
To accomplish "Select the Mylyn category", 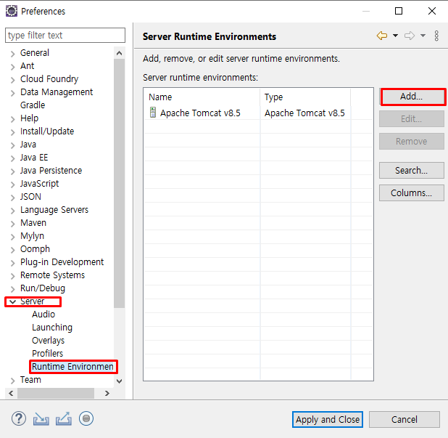I will click(x=33, y=236).
